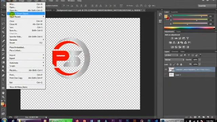Toggle lock position icon

pyautogui.click(x=178, y=64)
